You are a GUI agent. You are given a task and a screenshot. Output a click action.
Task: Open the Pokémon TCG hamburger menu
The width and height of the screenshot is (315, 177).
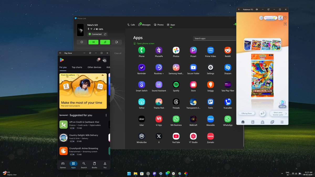pyautogui.click(x=282, y=122)
